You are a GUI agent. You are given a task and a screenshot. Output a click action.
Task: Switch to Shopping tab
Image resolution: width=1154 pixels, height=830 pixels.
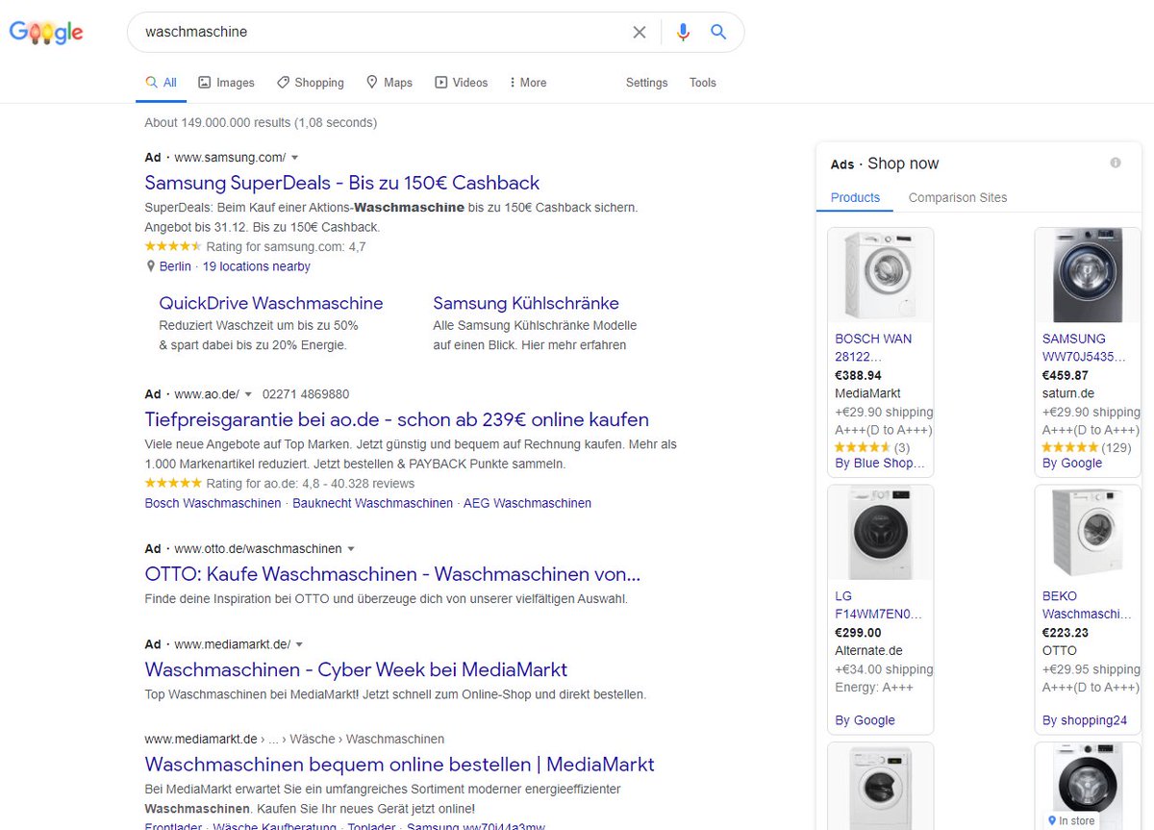coord(310,83)
